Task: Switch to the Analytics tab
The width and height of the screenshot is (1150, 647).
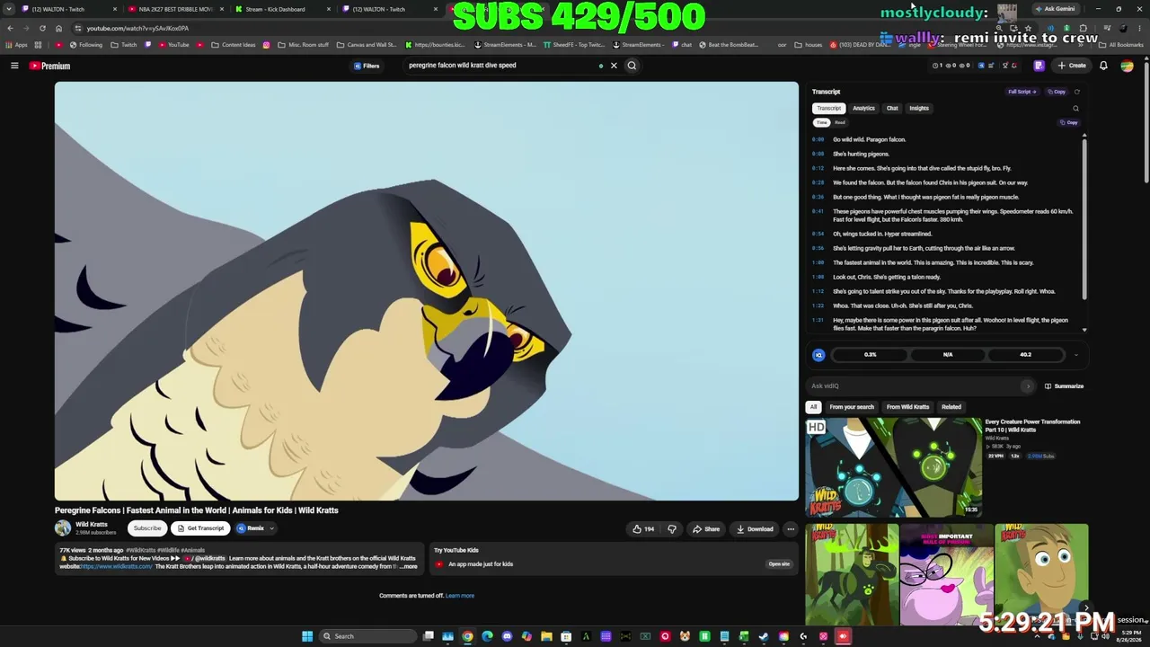Action: pyautogui.click(x=863, y=108)
